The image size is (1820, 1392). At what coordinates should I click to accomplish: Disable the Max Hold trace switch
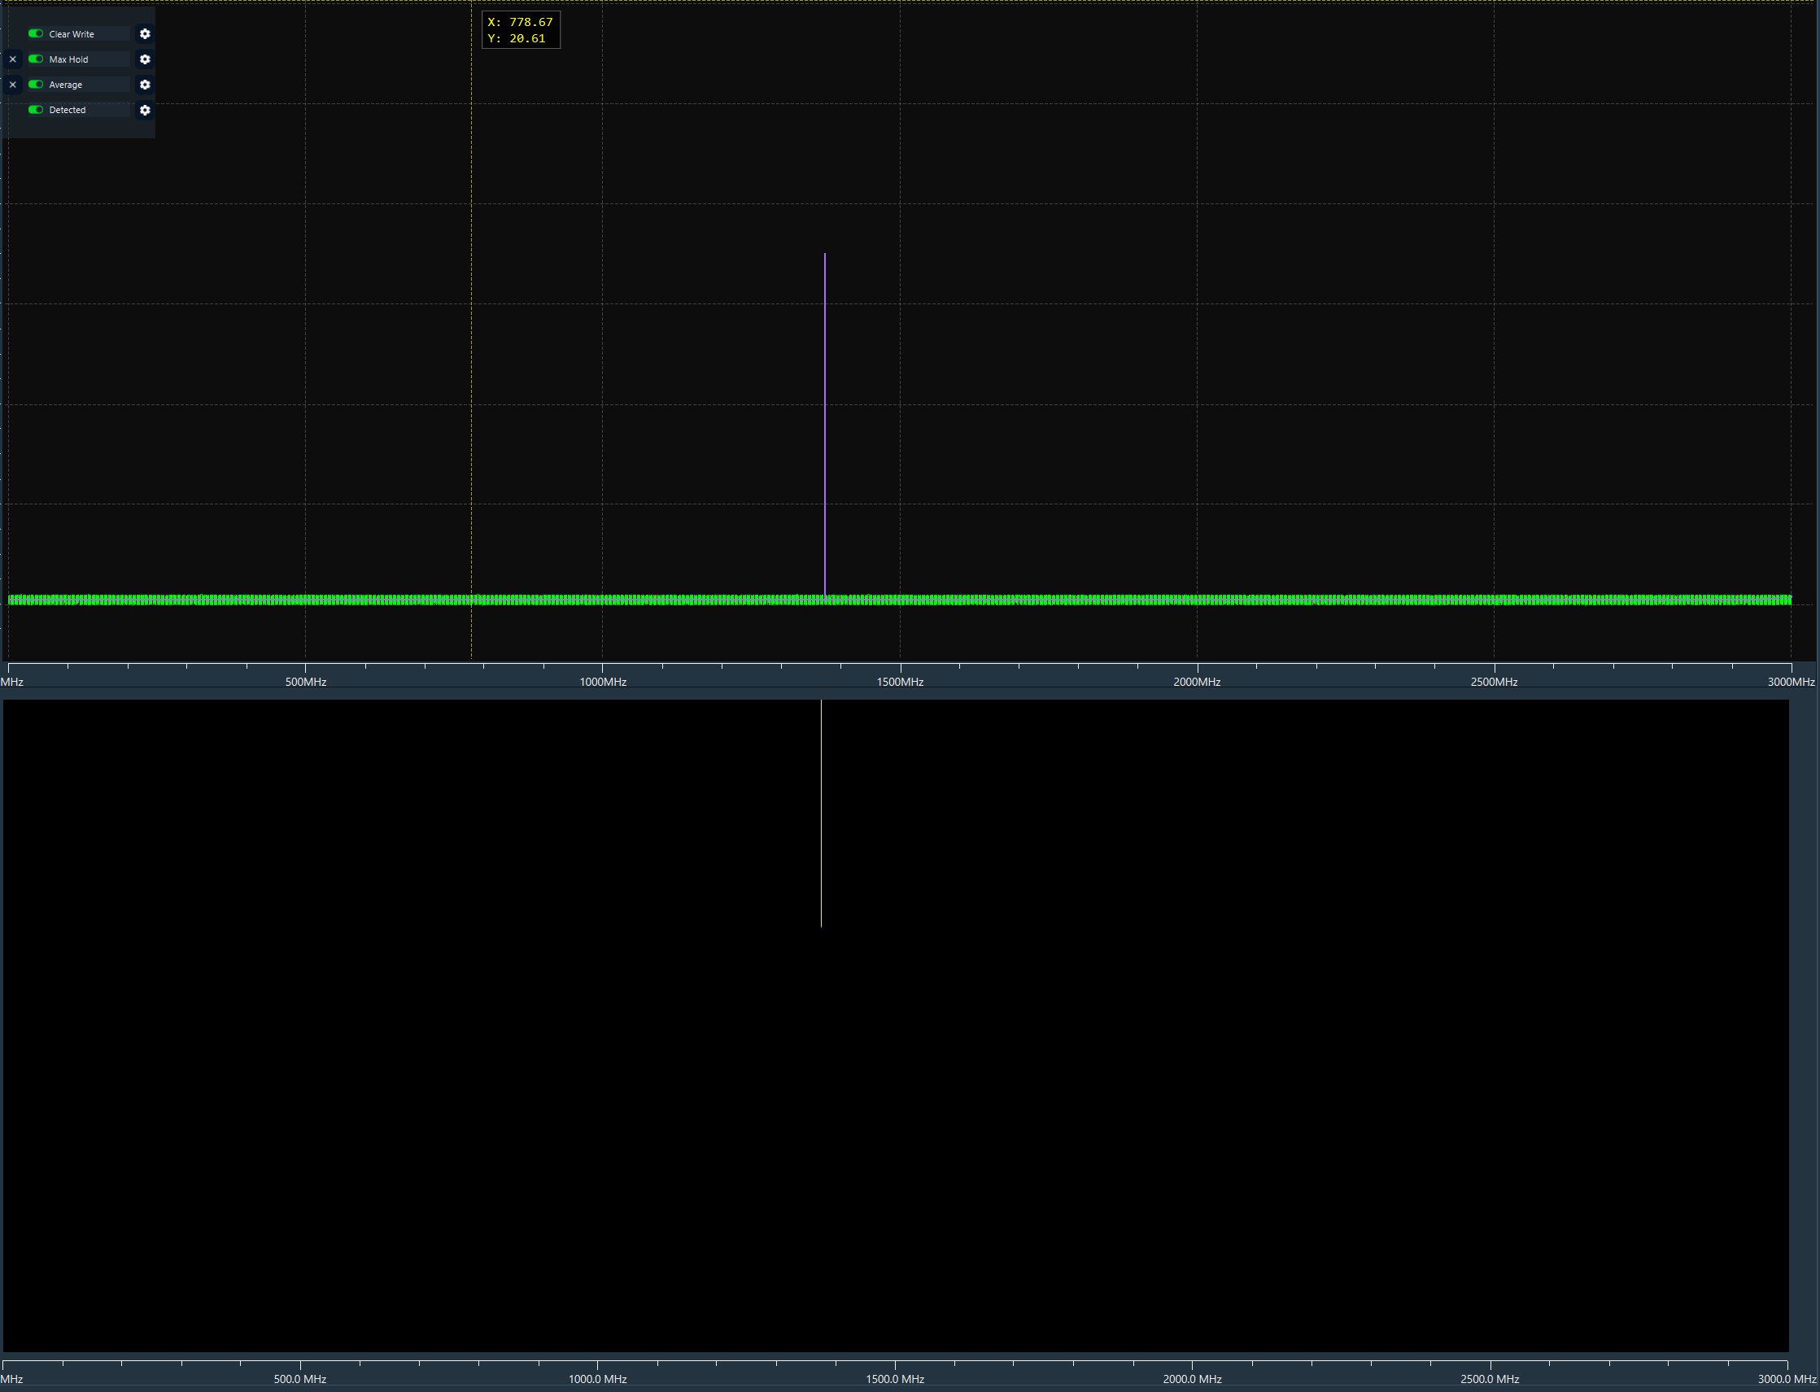pos(36,59)
